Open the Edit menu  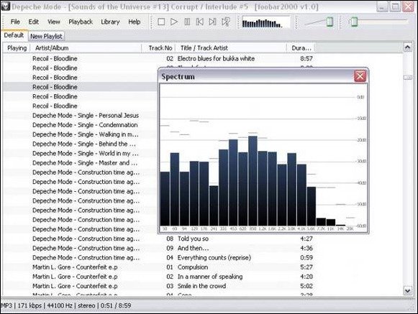tap(34, 22)
